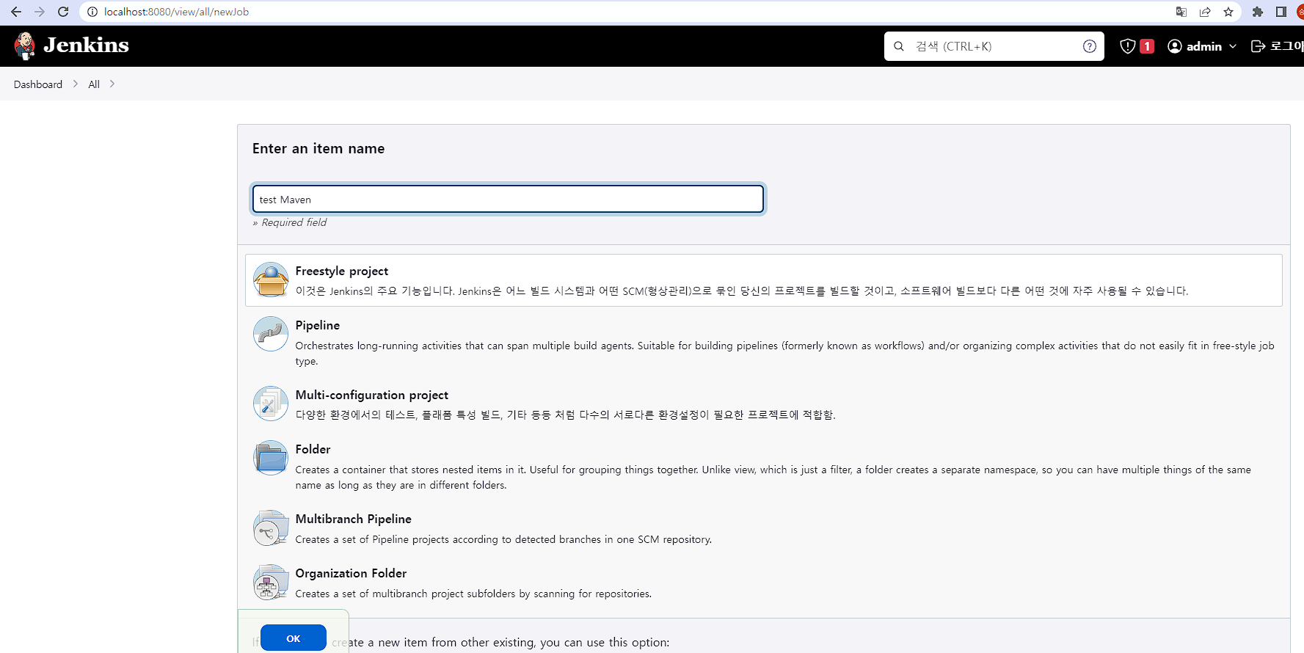The height and width of the screenshot is (653, 1304).
Task: Click the Organization Folder description text
Action: coord(473,594)
